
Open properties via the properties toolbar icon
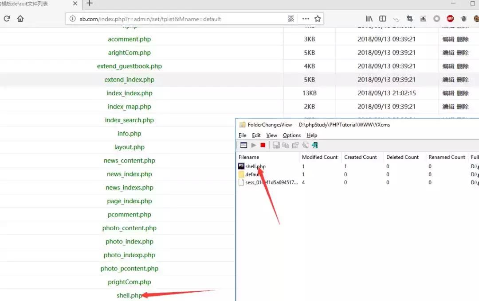(x=296, y=145)
